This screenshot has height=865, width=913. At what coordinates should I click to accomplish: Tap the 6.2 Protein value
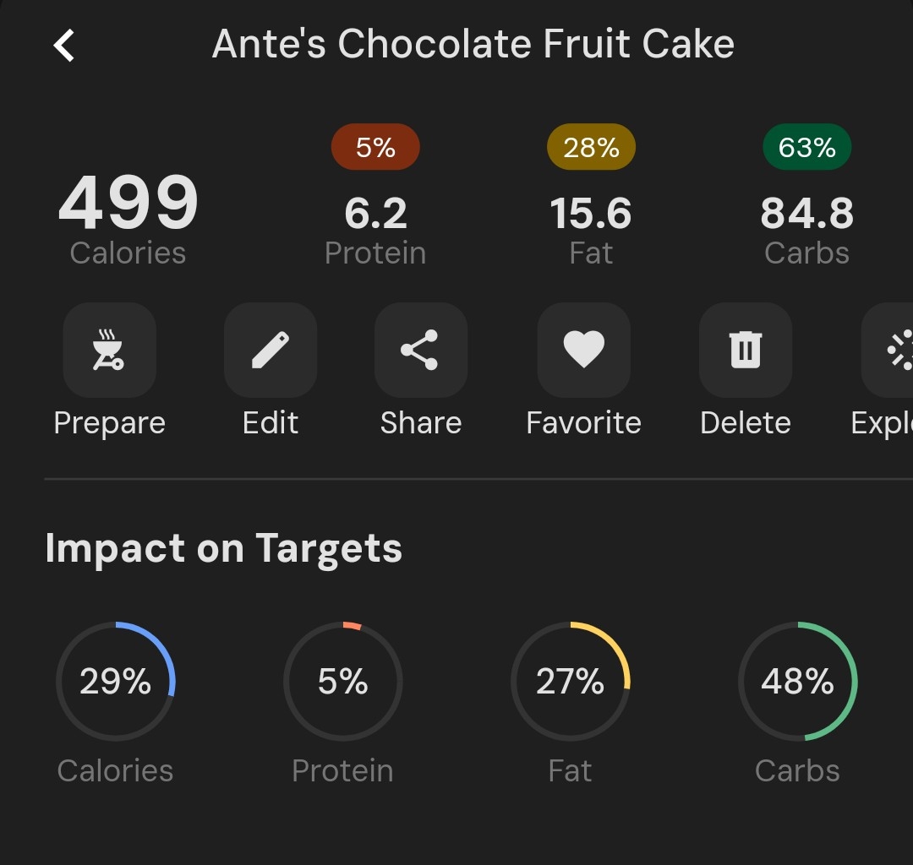click(x=375, y=214)
